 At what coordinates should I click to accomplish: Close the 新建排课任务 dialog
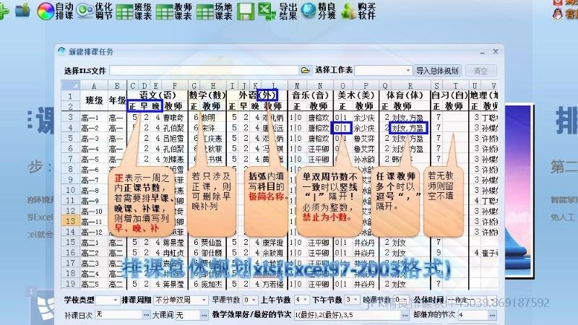pos(496,51)
